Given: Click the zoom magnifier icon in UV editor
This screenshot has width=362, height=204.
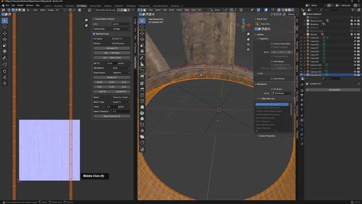Looking at the screenshot, I should coord(86,20).
